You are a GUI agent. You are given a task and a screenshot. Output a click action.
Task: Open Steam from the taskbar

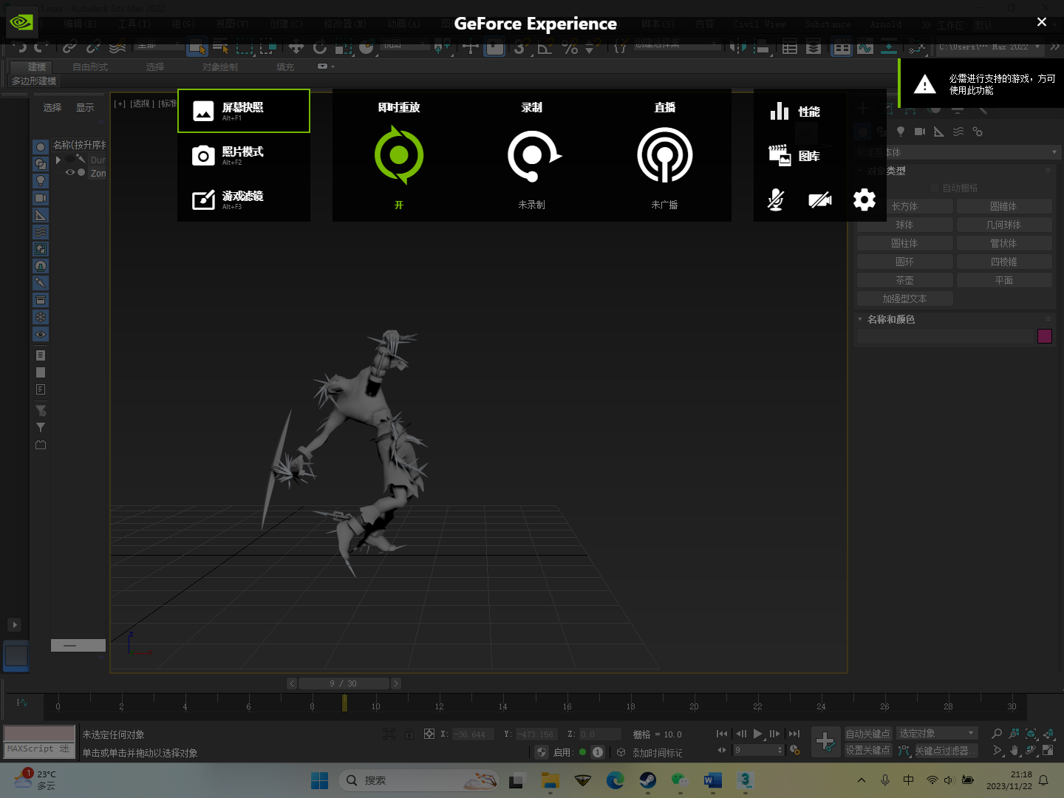click(648, 780)
